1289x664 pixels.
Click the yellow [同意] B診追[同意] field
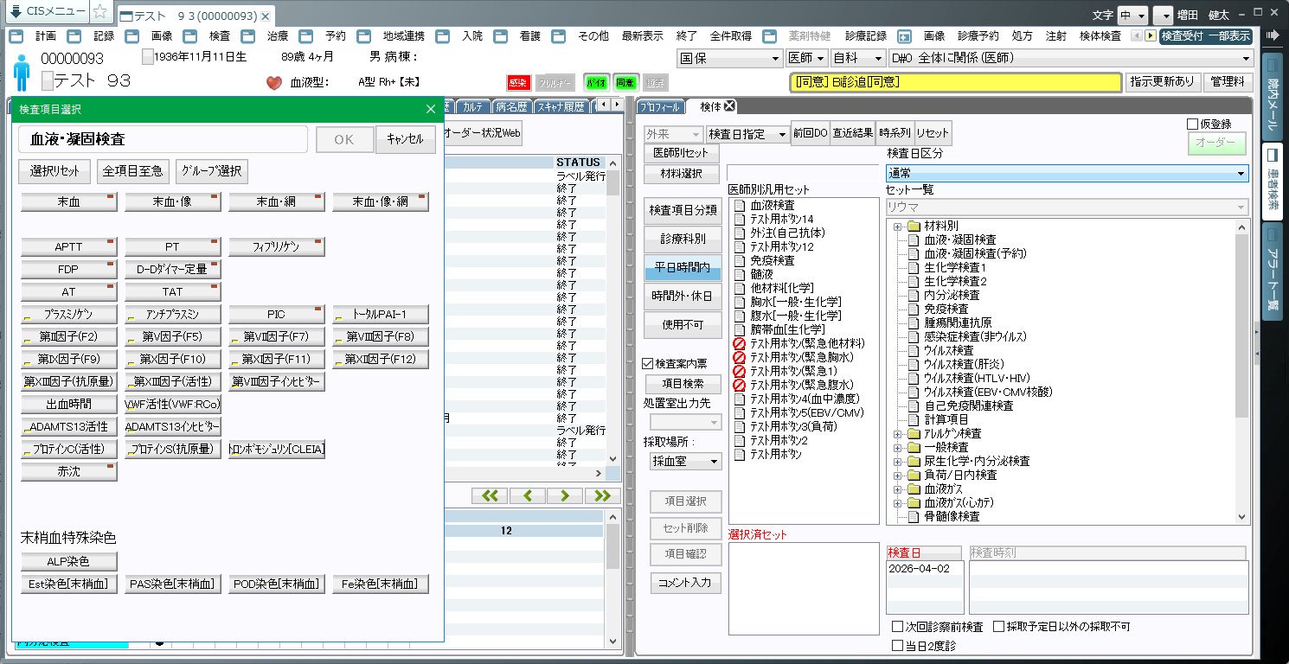pyautogui.click(x=956, y=82)
